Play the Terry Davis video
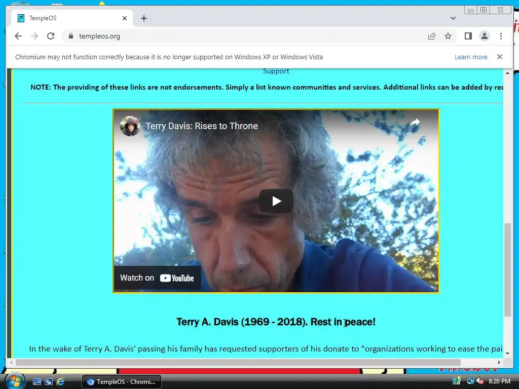Viewport: 519px width, 389px height. click(x=276, y=201)
